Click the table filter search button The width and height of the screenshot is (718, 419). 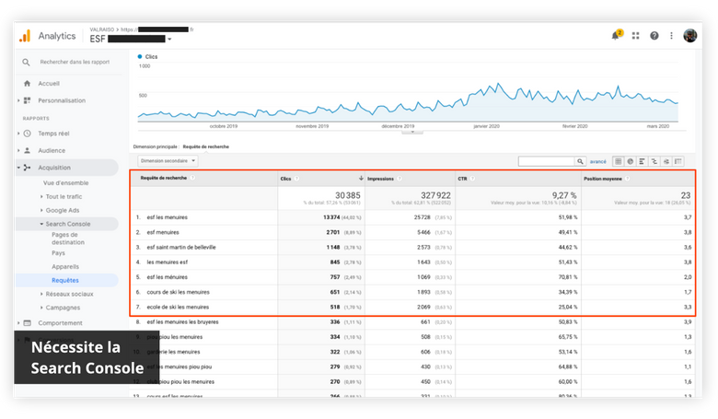pyautogui.click(x=580, y=161)
